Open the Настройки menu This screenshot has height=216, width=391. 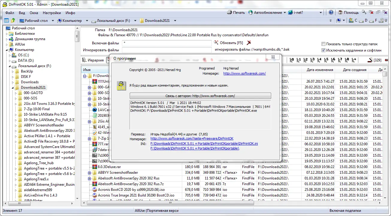[x=52, y=13]
